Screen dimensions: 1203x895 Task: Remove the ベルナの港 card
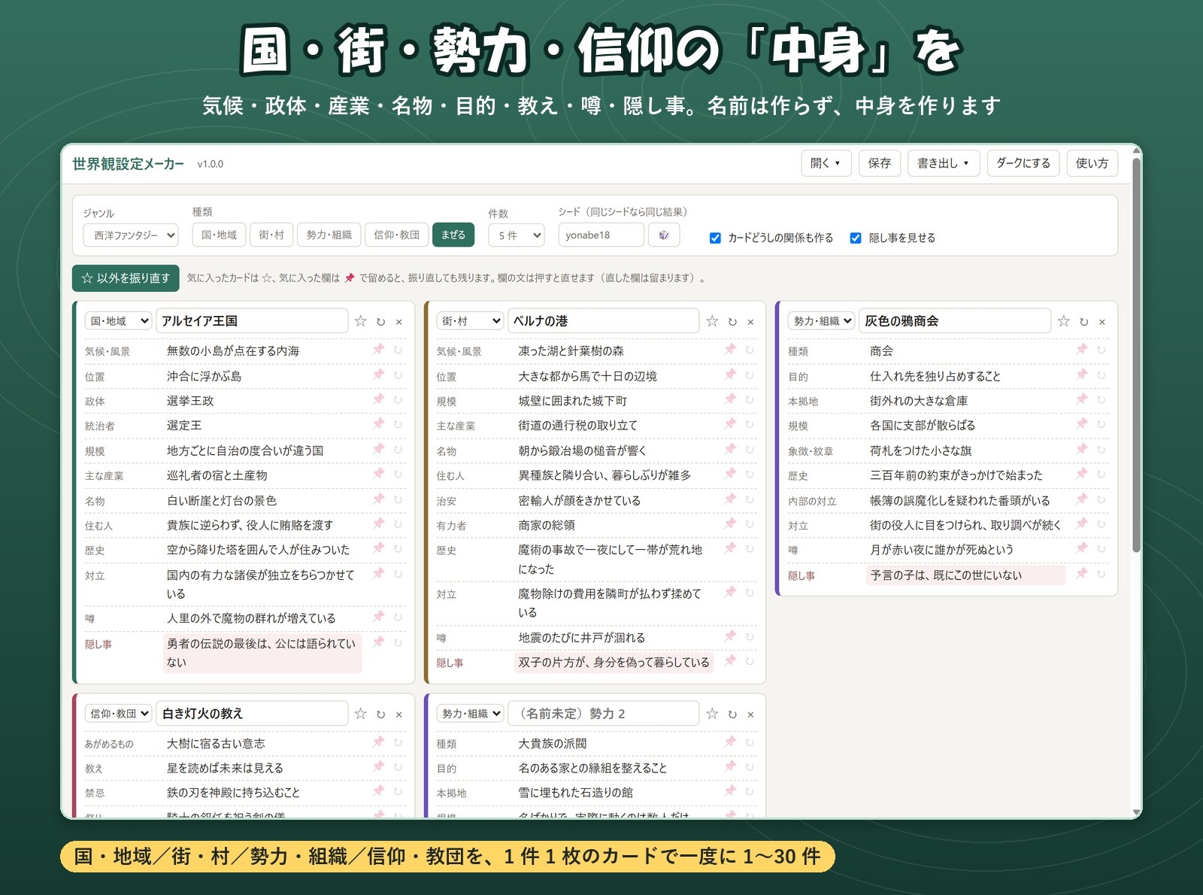click(750, 322)
